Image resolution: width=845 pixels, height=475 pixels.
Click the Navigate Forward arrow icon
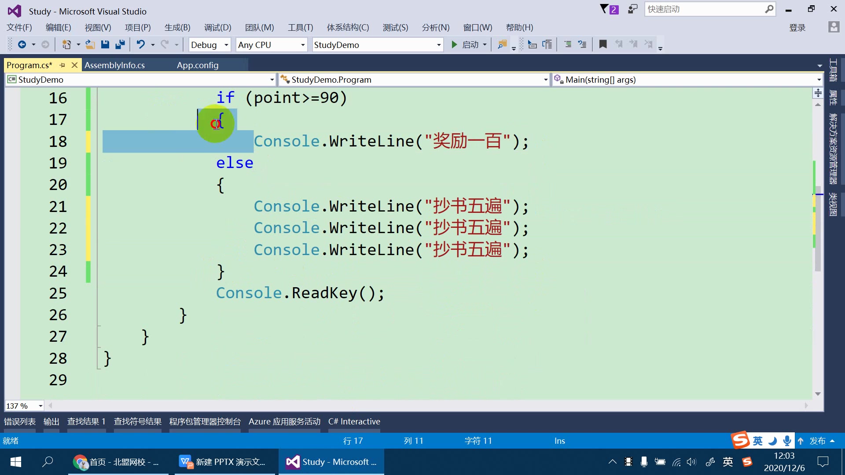(45, 44)
